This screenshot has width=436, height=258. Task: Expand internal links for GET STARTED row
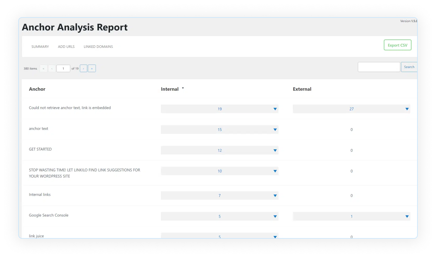coord(275,151)
